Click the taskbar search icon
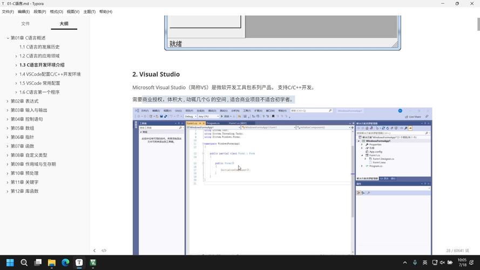The image size is (480, 270). pyautogui.click(x=24, y=263)
